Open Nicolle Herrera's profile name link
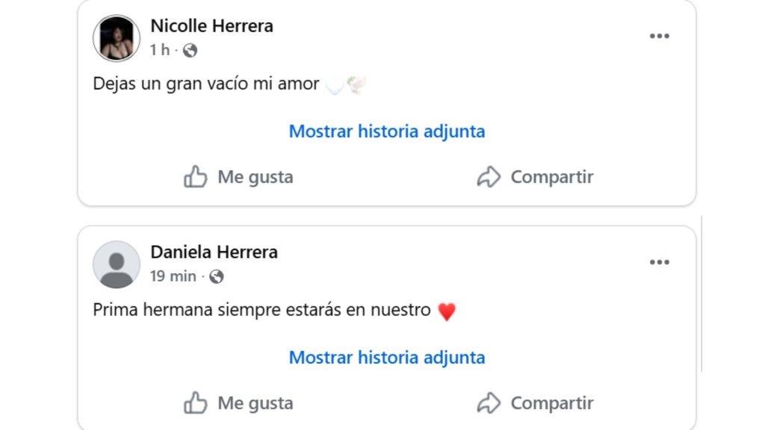This screenshot has height=430, width=765. (212, 25)
